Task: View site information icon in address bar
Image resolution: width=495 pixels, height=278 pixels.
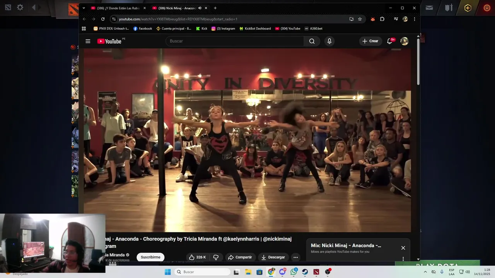Action: (x=114, y=19)
